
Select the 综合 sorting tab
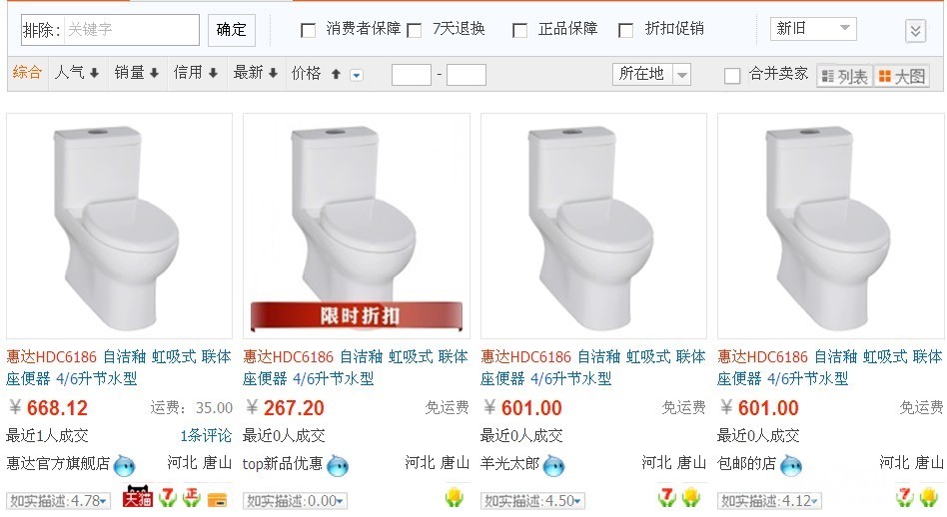pos(27,73)
